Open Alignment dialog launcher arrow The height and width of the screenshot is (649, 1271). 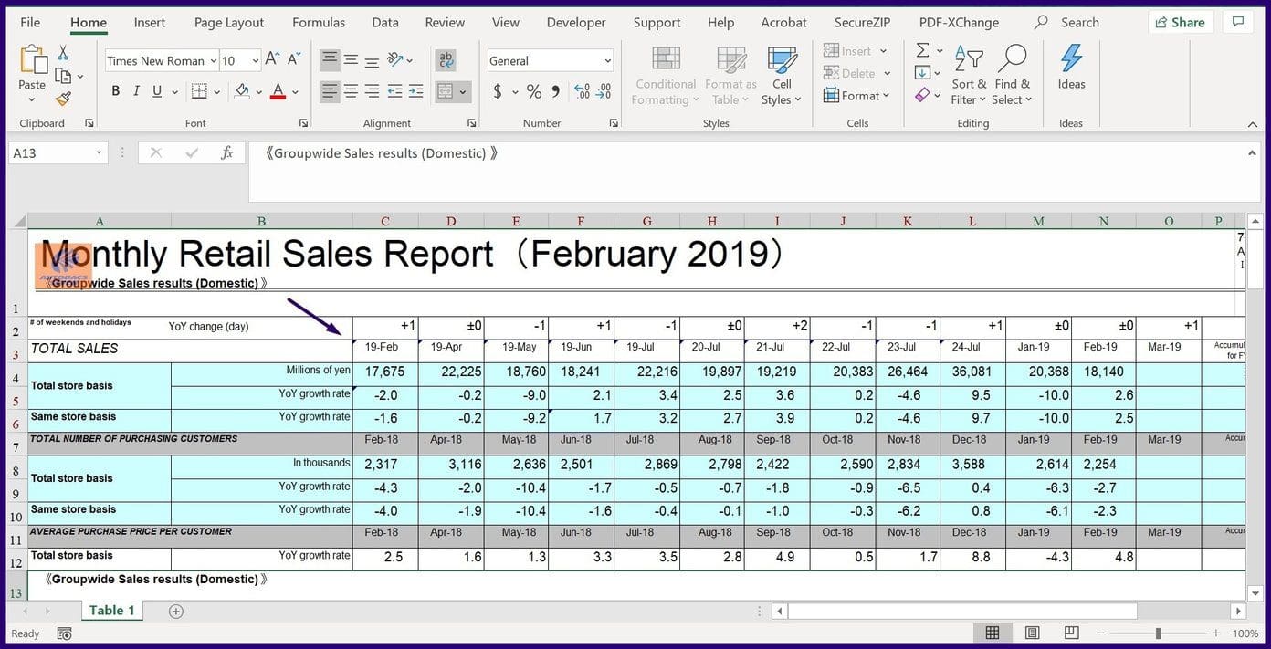pyautogui.click(x=471, y=122)
